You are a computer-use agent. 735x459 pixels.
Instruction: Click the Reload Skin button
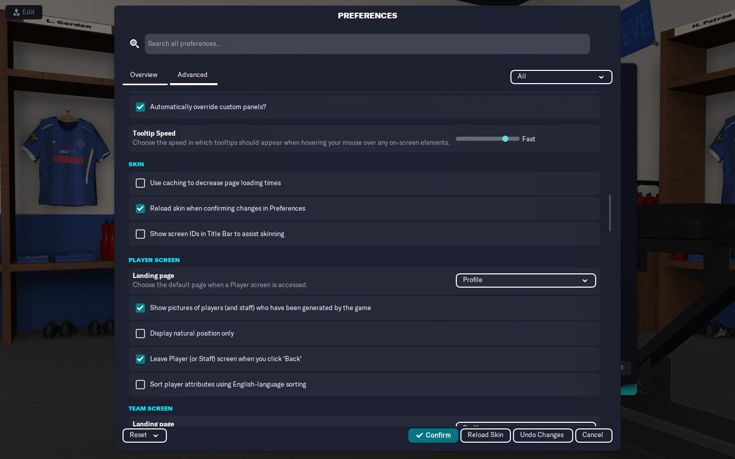(x=485, y=436)
